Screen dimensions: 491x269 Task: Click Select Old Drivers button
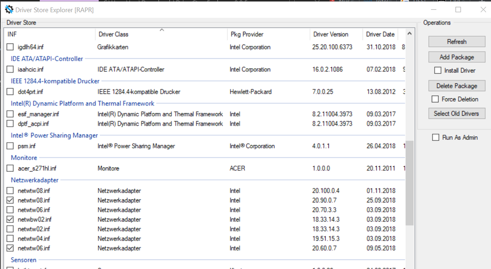457,113
